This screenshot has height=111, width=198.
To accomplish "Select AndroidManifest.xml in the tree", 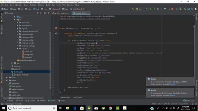I will click(x=27, y=60).
